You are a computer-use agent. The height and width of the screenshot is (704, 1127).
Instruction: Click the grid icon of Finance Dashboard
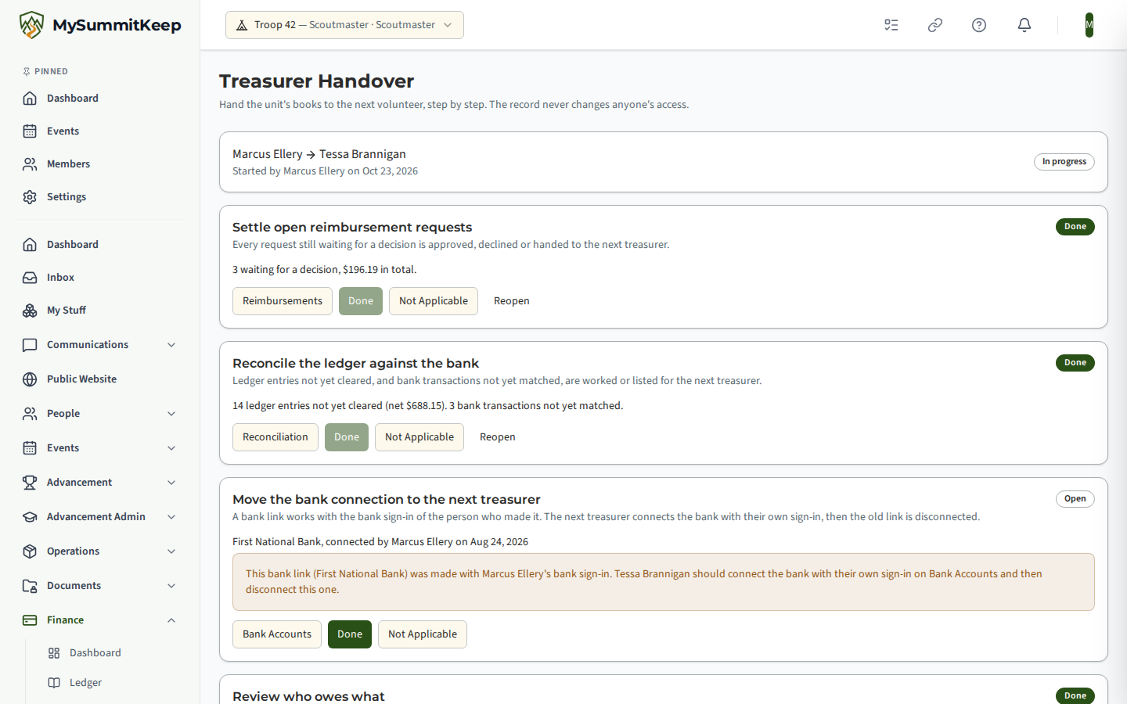tap(54, 653)
